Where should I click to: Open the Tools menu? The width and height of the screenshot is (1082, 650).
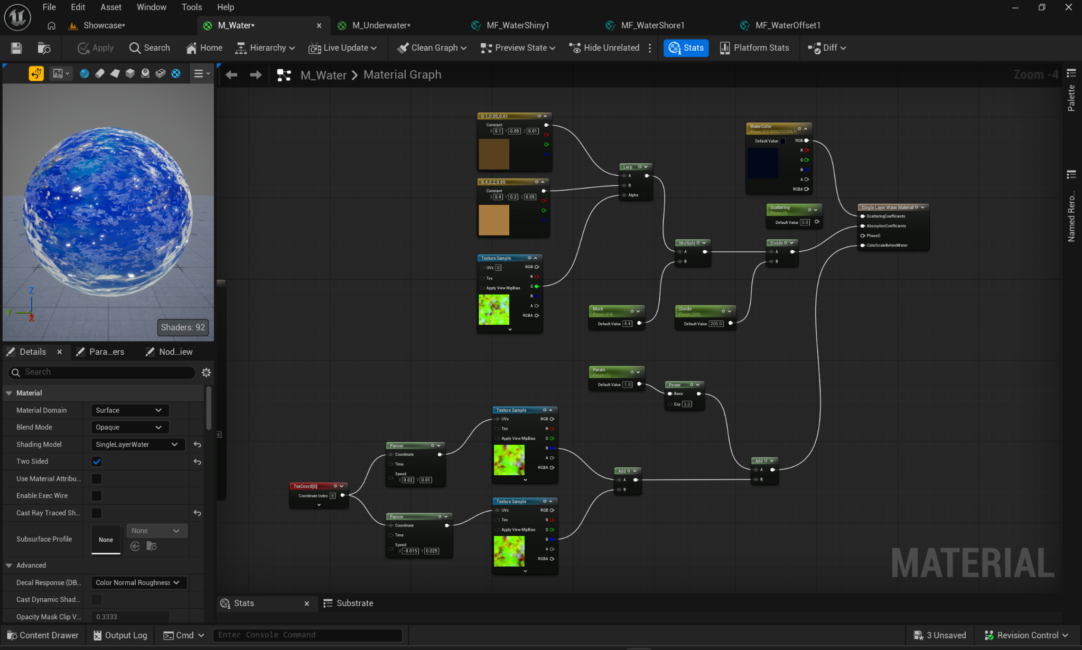pyautogui.click(x=192, y=7)
